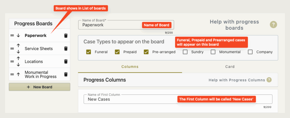The image size is (290, 118).
Task: Move Paperwork board down with arrow
Action: pos(18,36)
